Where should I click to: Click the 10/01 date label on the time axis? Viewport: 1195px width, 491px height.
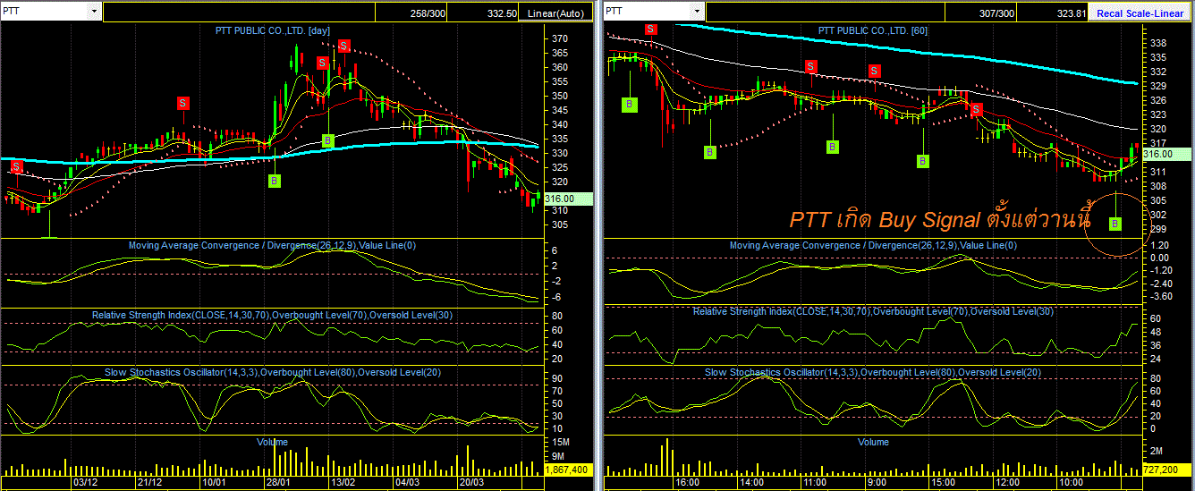[x=214, y=482]
